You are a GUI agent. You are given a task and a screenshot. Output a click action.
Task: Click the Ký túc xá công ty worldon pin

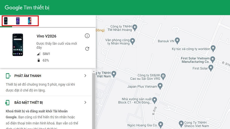tap(213, 48)
